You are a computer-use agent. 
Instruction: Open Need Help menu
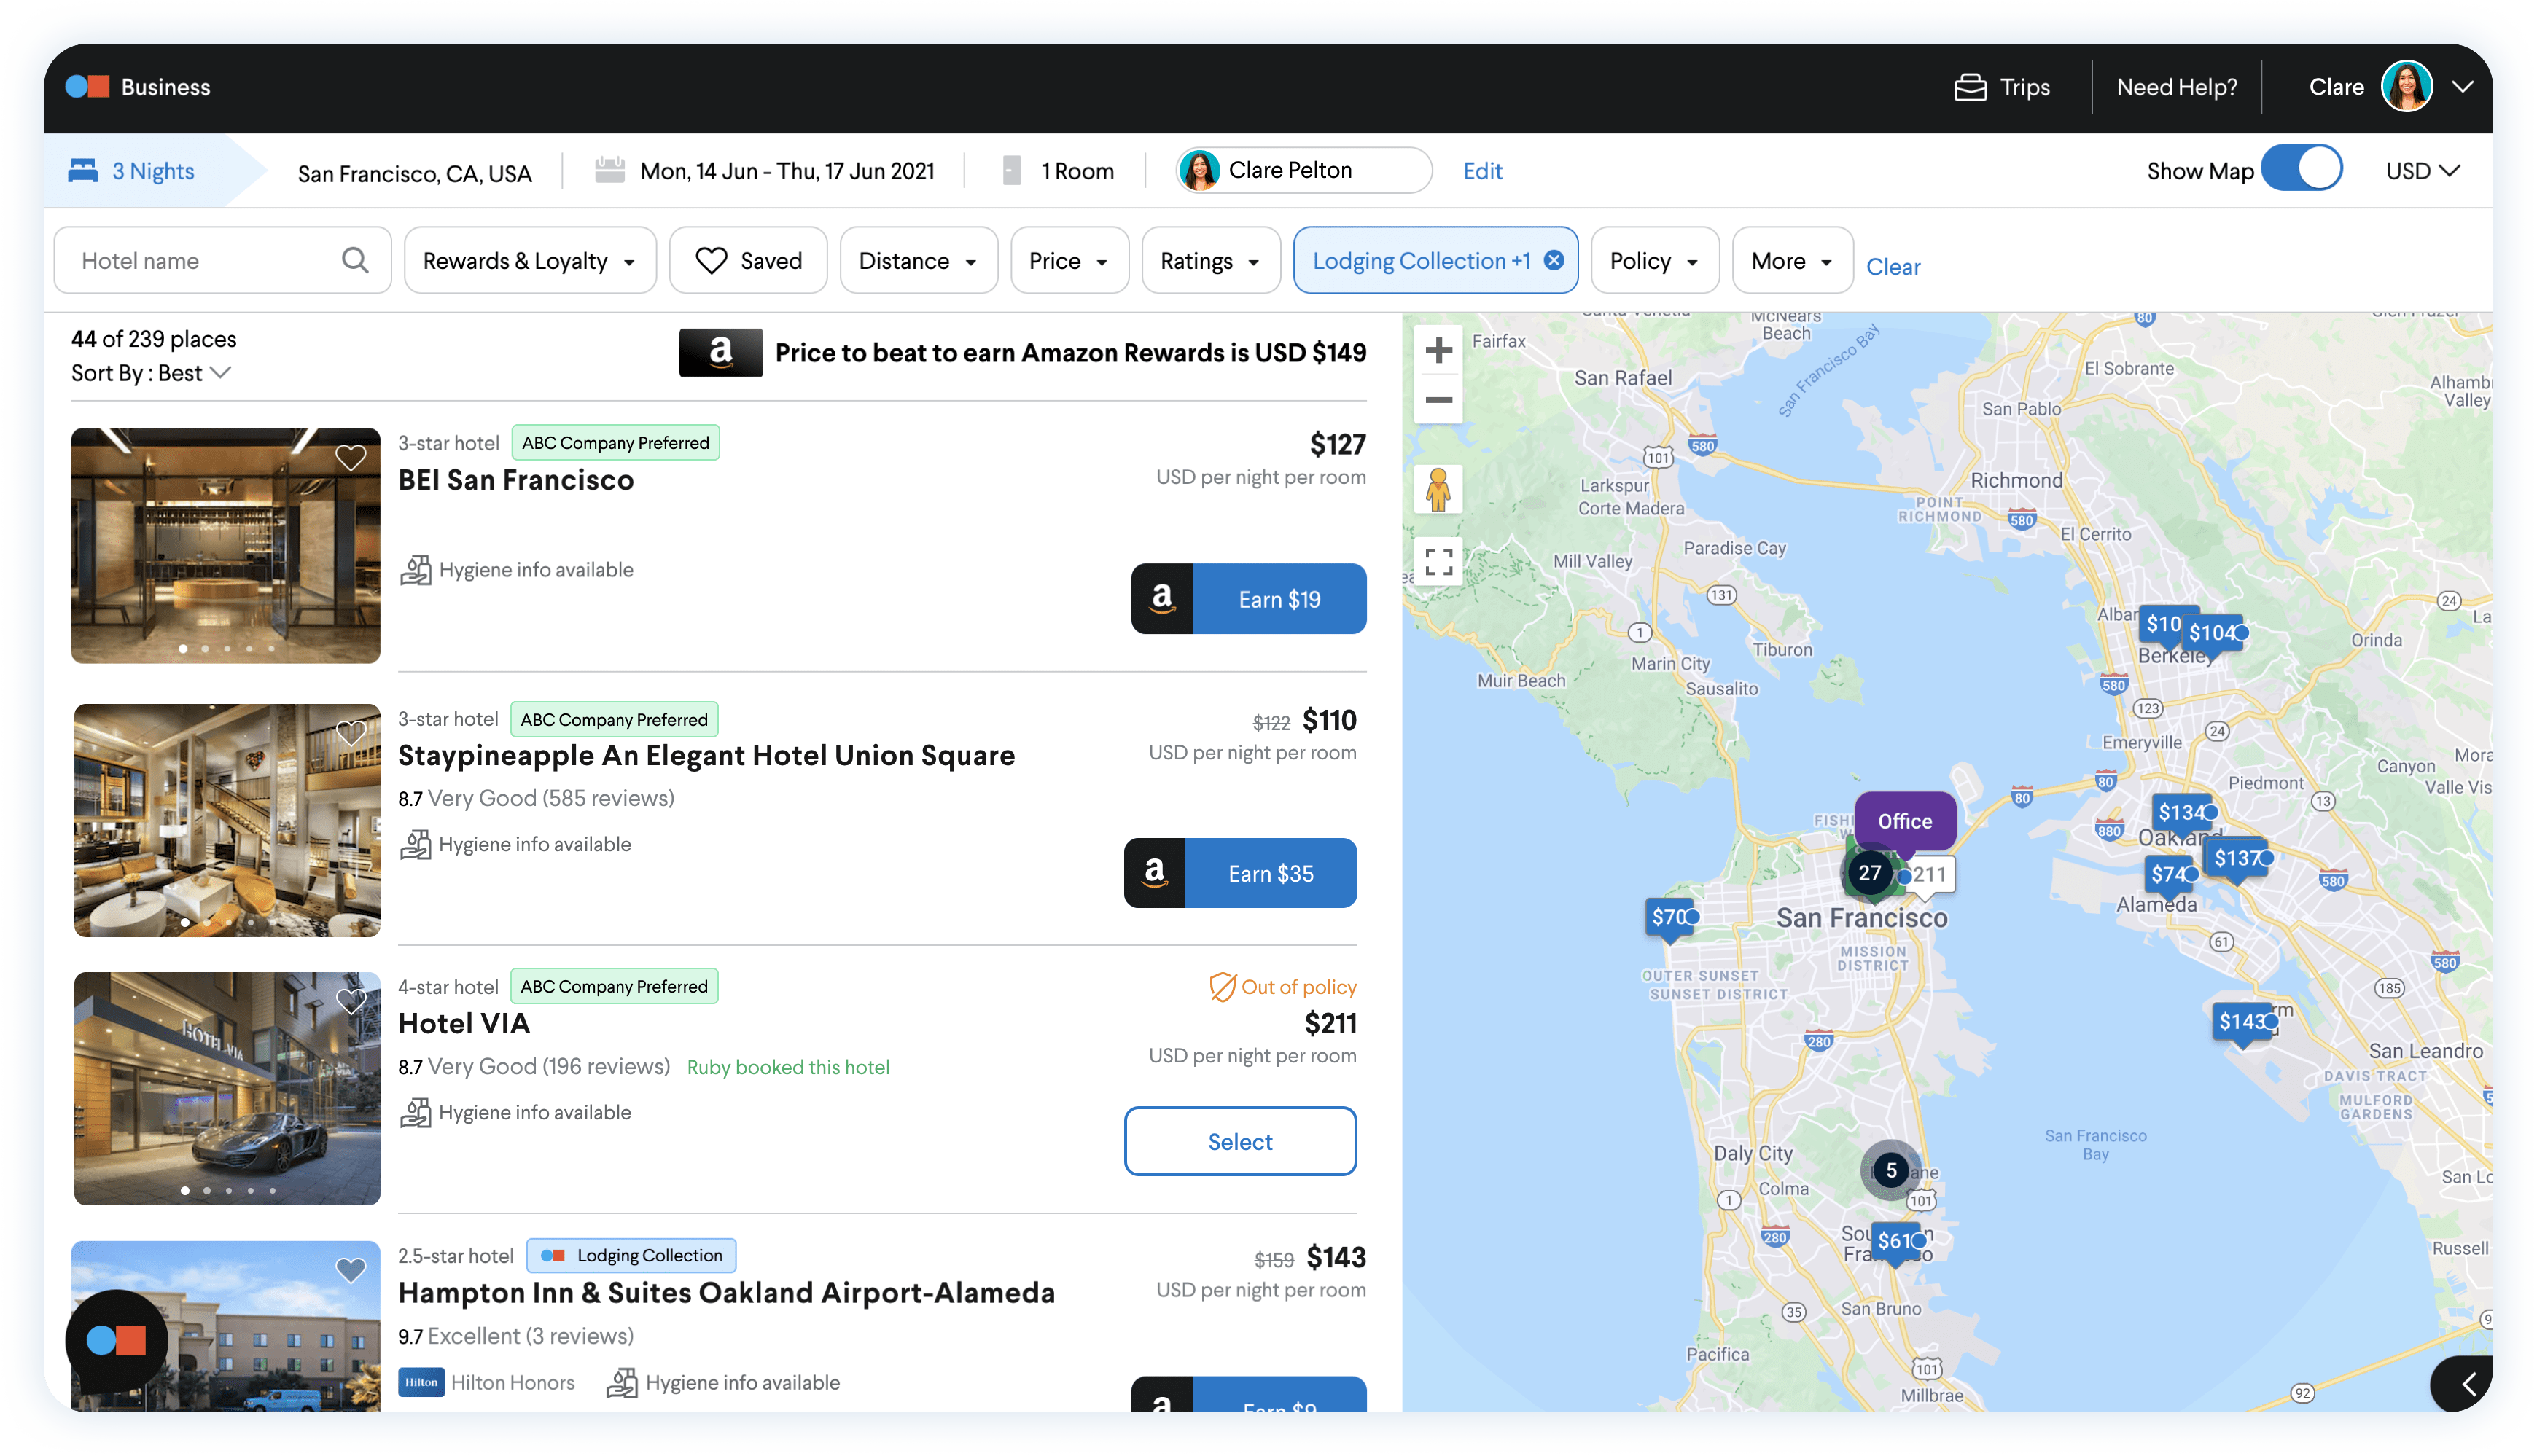coord(2176,87)
